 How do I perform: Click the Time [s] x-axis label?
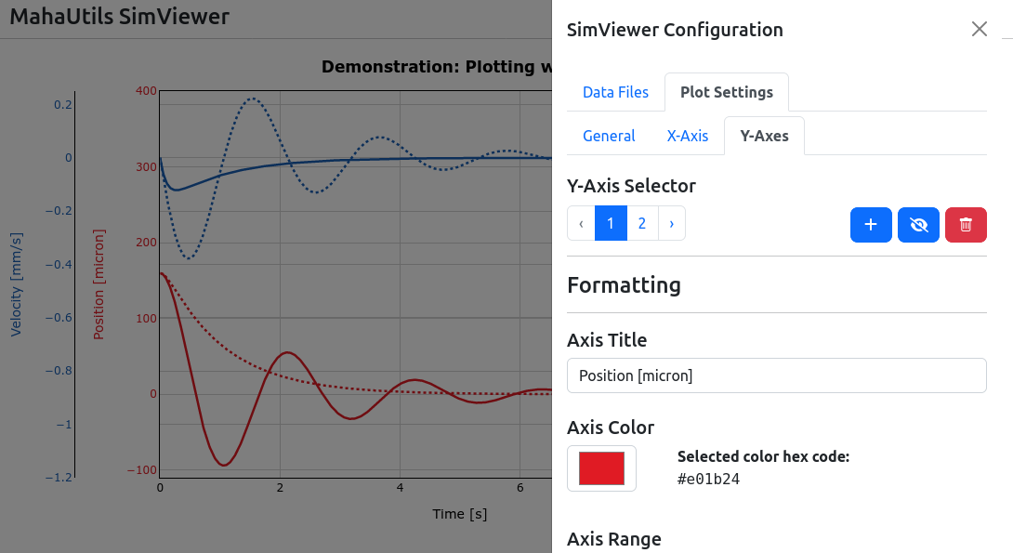tap(459, 514)
